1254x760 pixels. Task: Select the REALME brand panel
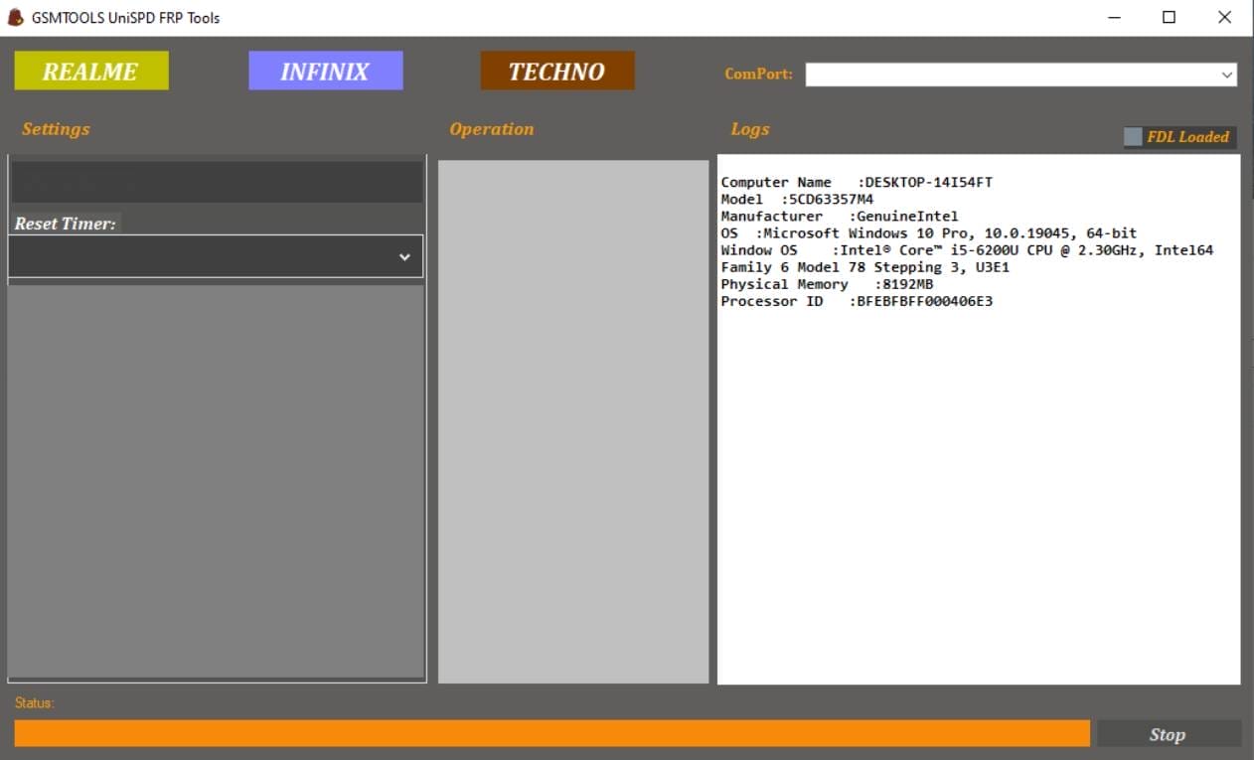tap(90, 71)
